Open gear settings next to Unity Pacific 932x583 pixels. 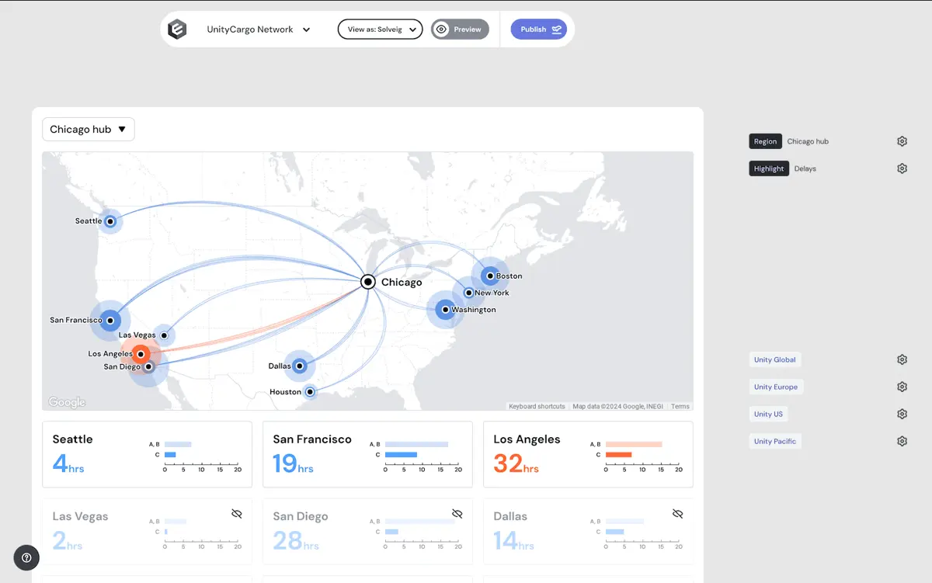pyautogui.click(x=902, y=441)
